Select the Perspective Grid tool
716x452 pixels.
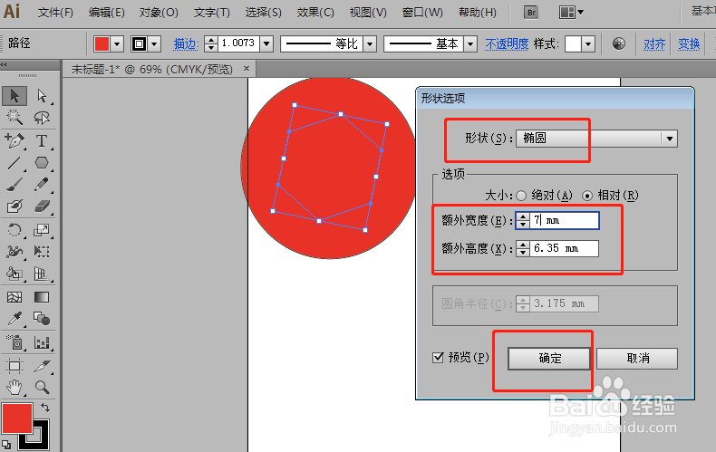click(42, 274)
